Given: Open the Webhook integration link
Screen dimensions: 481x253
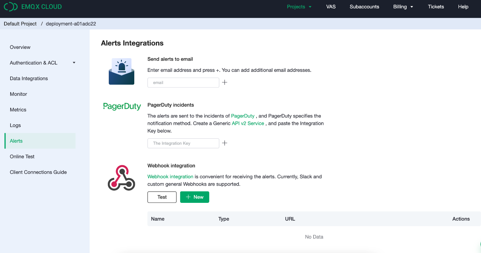Looking at the screenshot, I should pyautogui.click(x=170, y=177).
